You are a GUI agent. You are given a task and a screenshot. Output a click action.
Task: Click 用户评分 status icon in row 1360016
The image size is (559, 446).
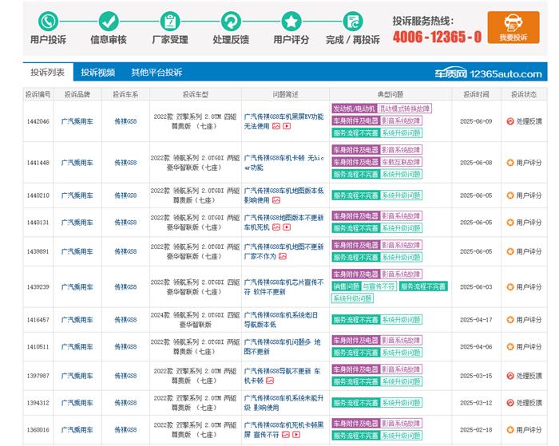click(x=510, y=430)
